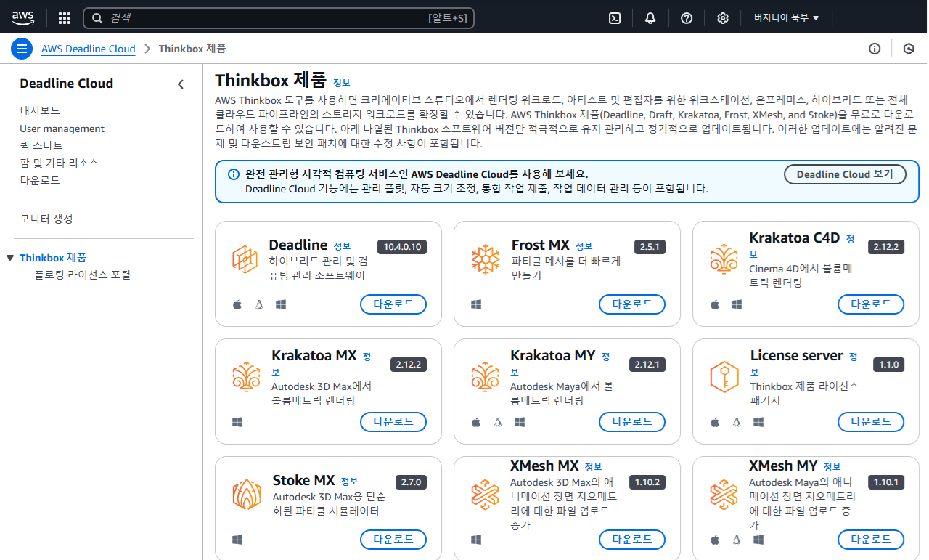Open the help question mark icon
This screenshot has width=929, height=560.
[687, 18]
